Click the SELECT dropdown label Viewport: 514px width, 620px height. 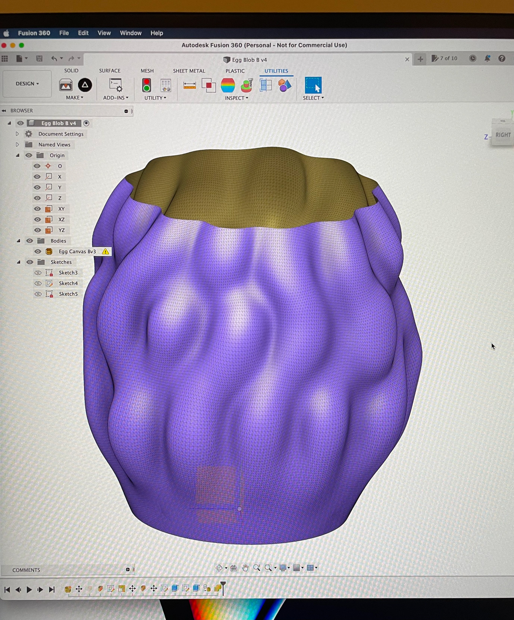(313, 98)
